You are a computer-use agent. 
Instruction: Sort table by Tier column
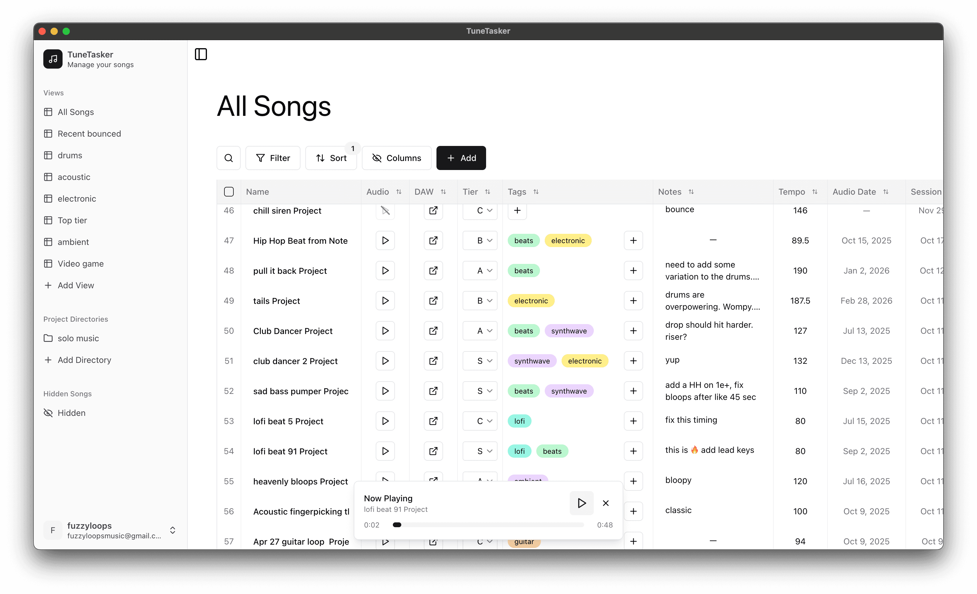point(487,192)
